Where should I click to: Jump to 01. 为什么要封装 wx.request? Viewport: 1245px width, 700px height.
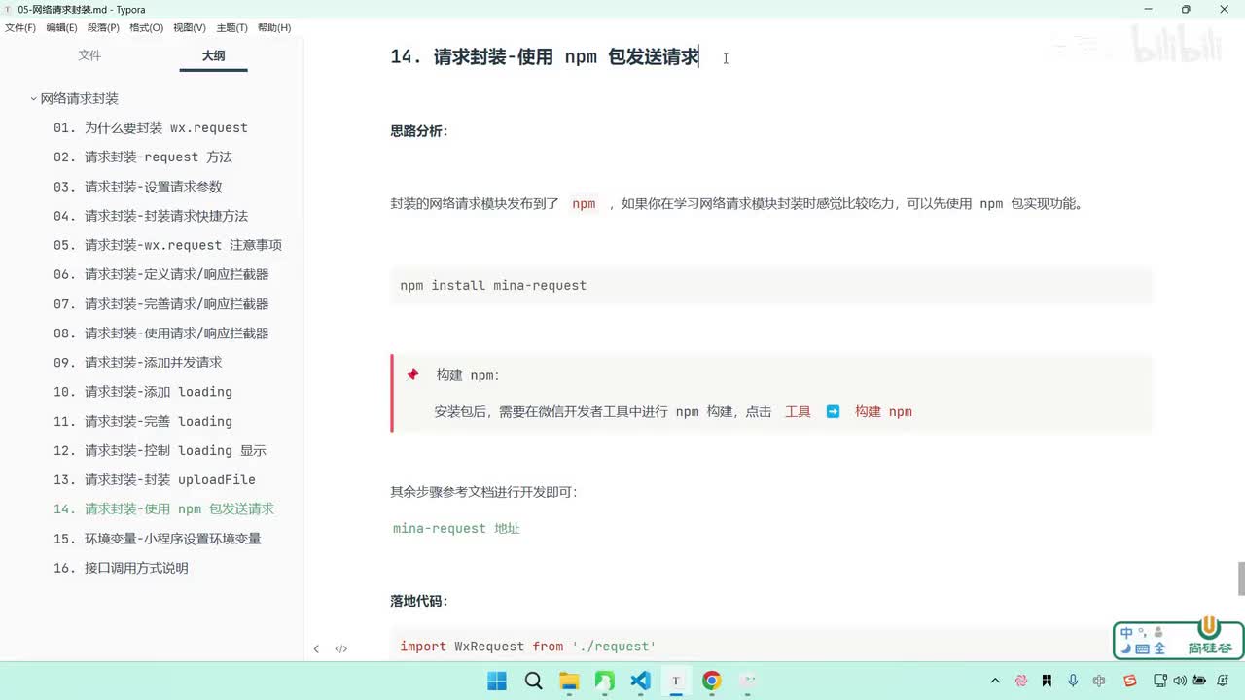click(151, 127)
